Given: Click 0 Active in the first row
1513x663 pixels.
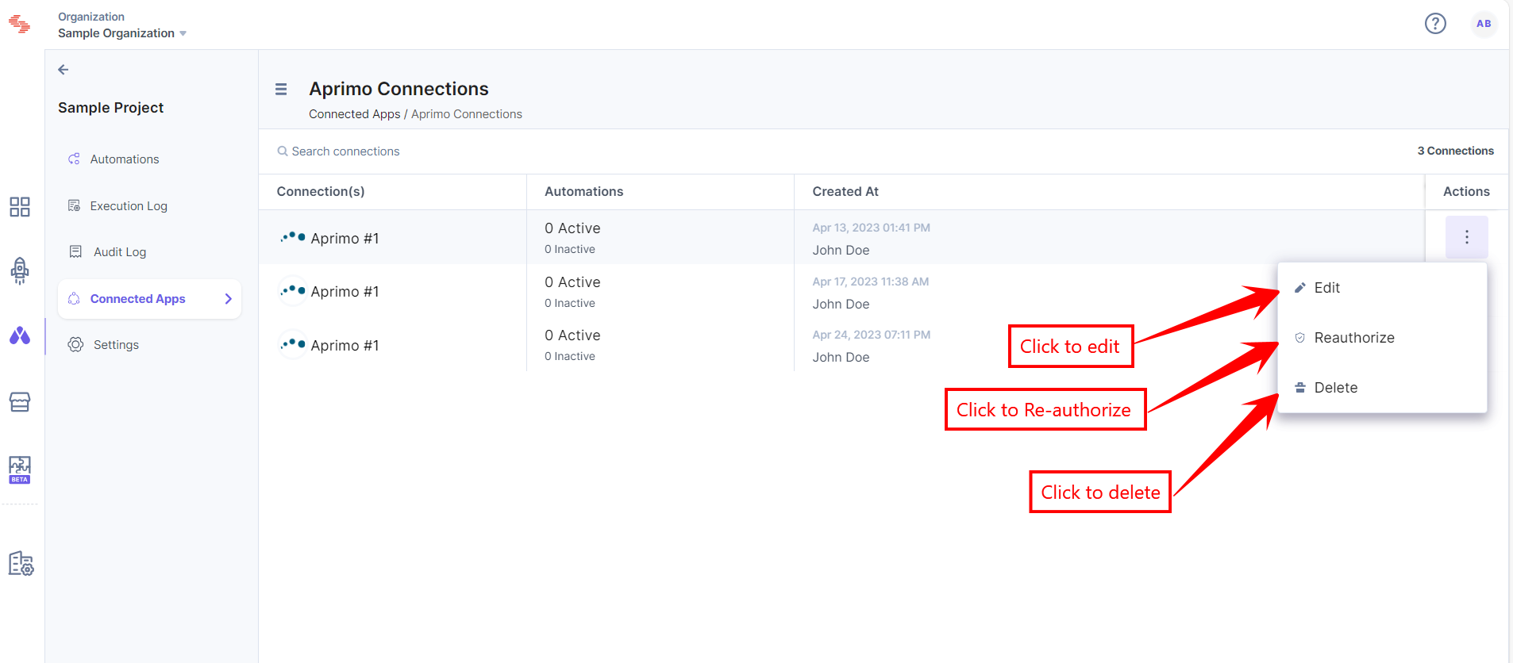Looking at the screenshot, I should click(572, 228).
